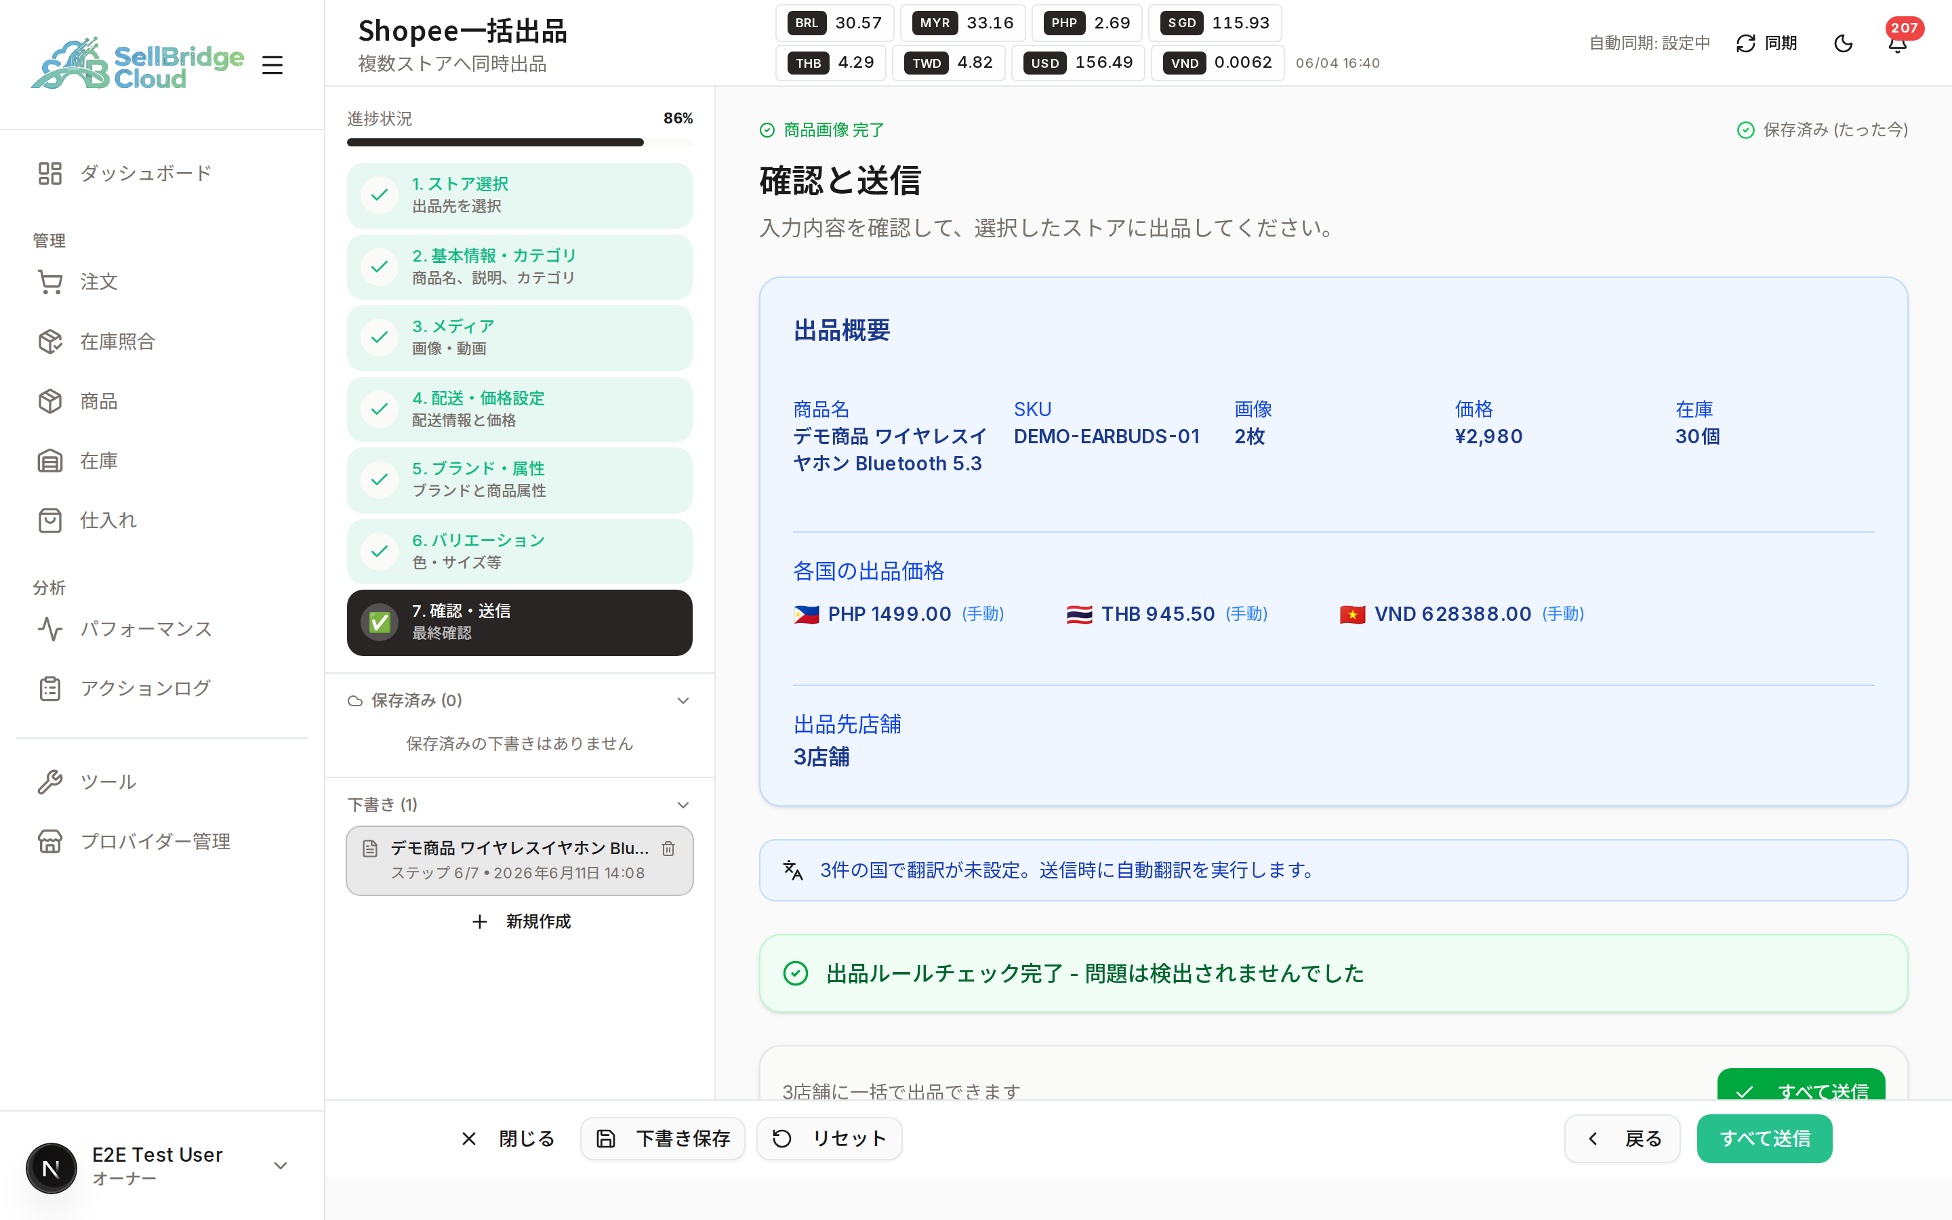1952x1220 pixels.
Task: Click the リセット reset button
Action: coord(829,1139)
